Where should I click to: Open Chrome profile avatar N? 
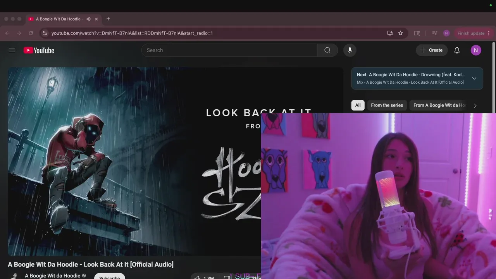(x=446, y=33)
